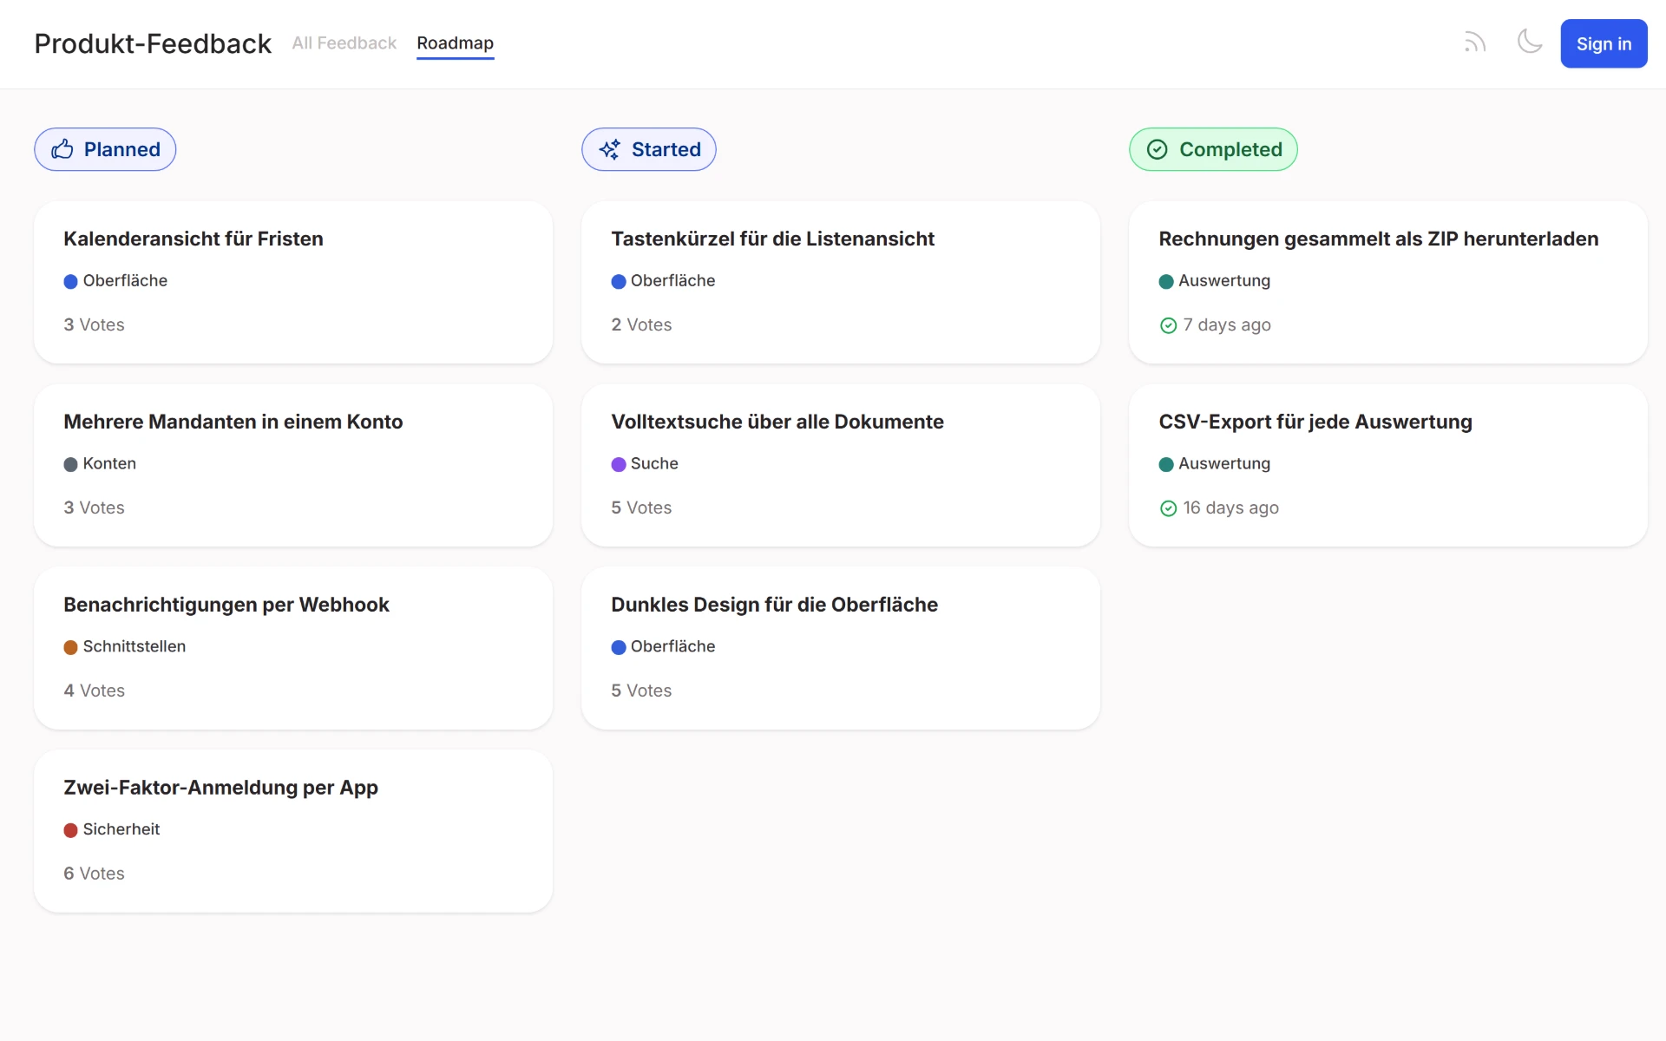Open Kalenderansicht für Fristen card
1666x1041 pixels.
(293, 283)
